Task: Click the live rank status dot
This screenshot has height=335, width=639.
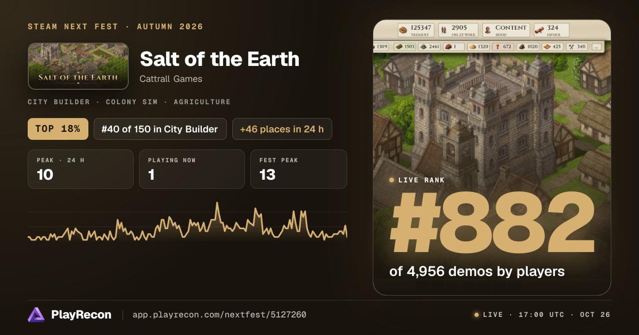Action: 392,180
